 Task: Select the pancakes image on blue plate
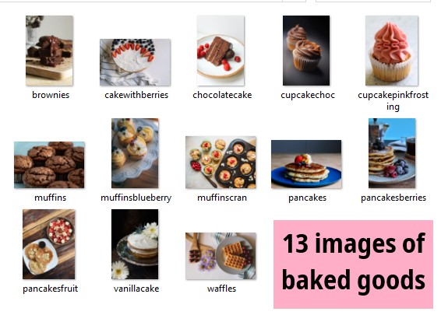(306, 164)
